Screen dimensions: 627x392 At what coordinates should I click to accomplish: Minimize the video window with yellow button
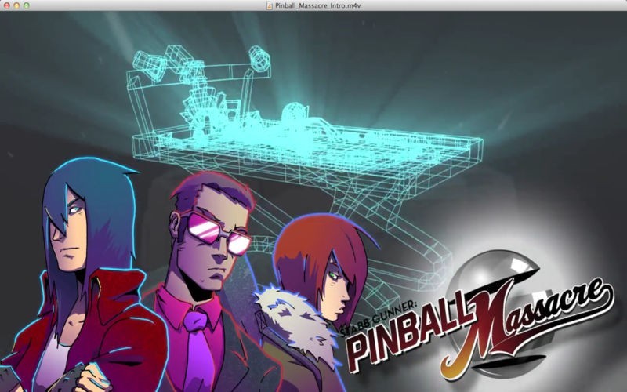(x=16, y=5)
